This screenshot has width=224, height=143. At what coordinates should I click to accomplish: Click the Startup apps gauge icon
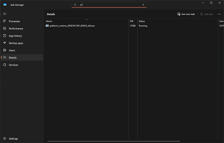click(5, 43)
